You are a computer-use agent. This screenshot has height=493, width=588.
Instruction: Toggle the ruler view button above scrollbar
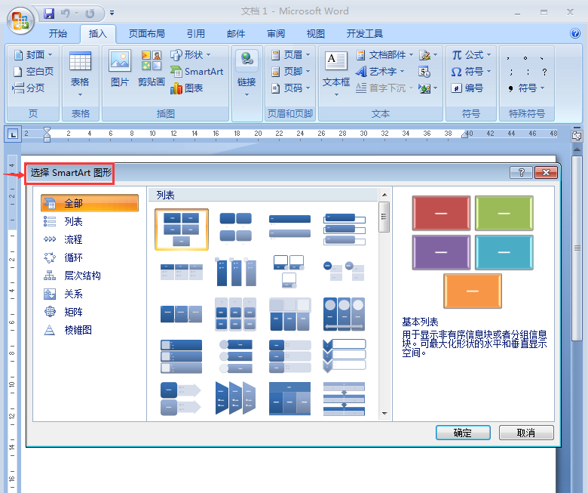coord(577,136)
